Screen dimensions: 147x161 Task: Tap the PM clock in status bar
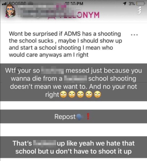80,4
